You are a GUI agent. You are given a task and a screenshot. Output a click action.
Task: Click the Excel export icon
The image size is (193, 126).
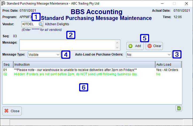(x=179, y=108)
